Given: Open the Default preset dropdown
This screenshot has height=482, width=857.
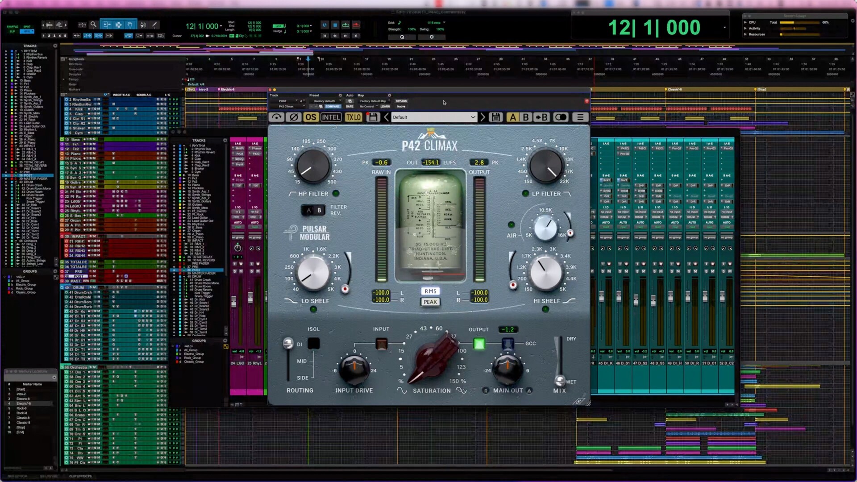Looking at the screenshot, I should (x=434, y=117).
